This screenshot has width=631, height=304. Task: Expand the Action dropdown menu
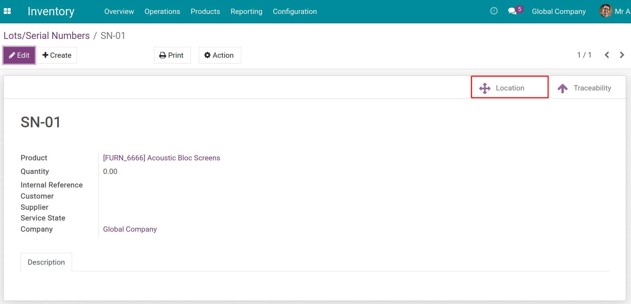(x=219, y=55)
